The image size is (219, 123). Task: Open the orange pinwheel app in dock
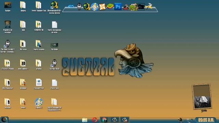click(x=102, y=6)
